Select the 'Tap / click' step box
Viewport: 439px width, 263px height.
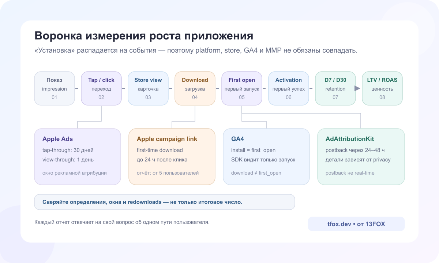[101, 88]
